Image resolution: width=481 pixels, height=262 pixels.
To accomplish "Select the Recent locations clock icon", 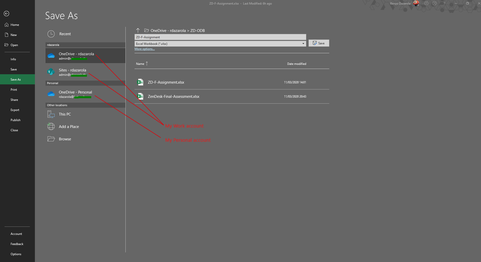I will pyautogui.click(x=51, y=34).
